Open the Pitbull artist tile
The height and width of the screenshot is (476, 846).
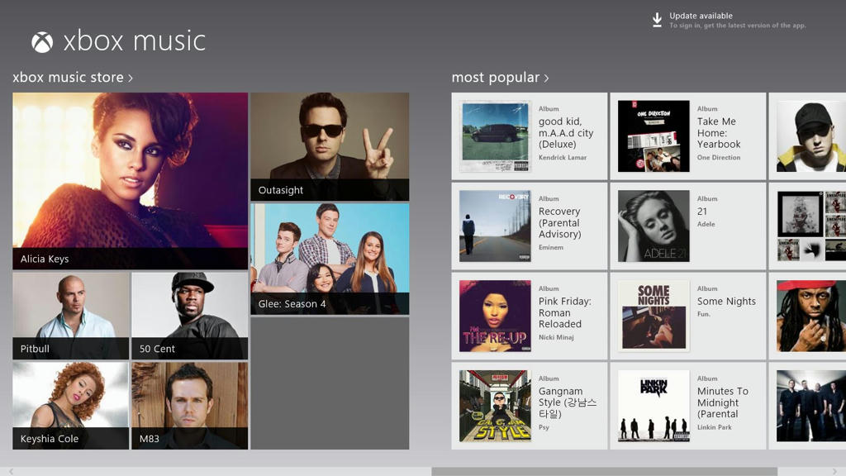(x=70, y=314)
